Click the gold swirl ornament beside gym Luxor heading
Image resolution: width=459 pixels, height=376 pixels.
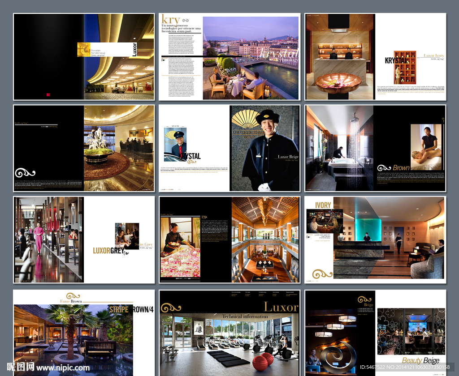click(171, 308)
